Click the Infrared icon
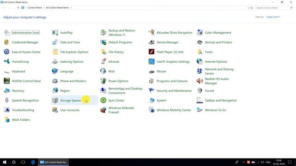296x166 pixels. (x=103, y=61)
